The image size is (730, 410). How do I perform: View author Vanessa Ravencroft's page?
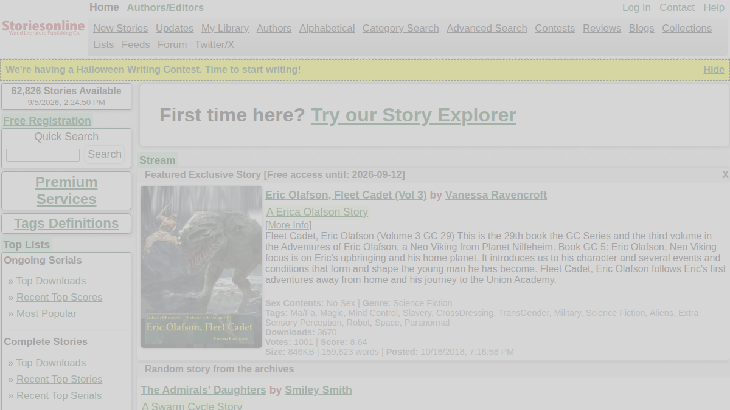click(496, 195)
